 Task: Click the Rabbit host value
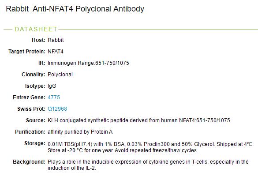[x=56, y=40]
